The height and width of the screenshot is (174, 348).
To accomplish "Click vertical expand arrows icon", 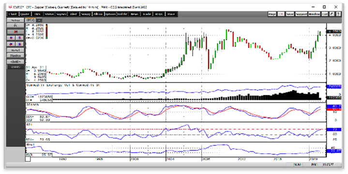I will pos(20,44).
